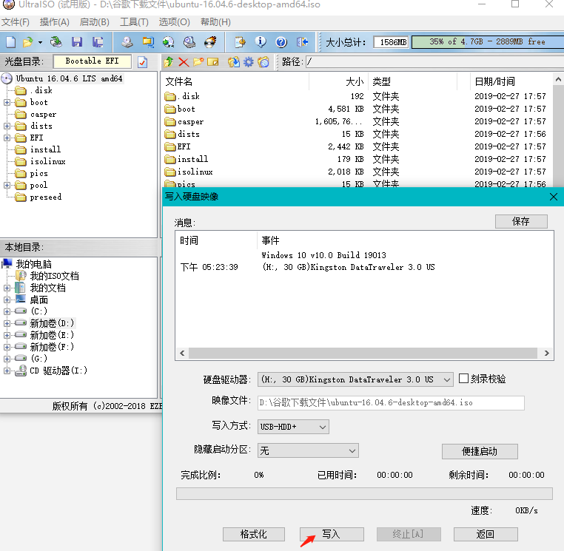The height and width of the screenshot is (551, 564).
Task: Open the 硬盘驱动器 drive dropdown
Action: [x=446, y=379]
